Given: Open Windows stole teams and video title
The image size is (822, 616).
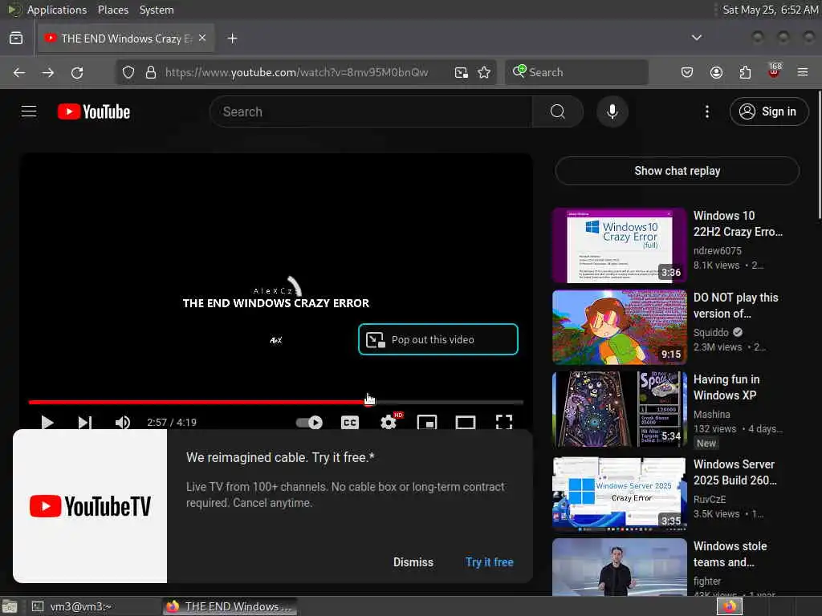Looking at the screenshot, I should pos(730,554).
